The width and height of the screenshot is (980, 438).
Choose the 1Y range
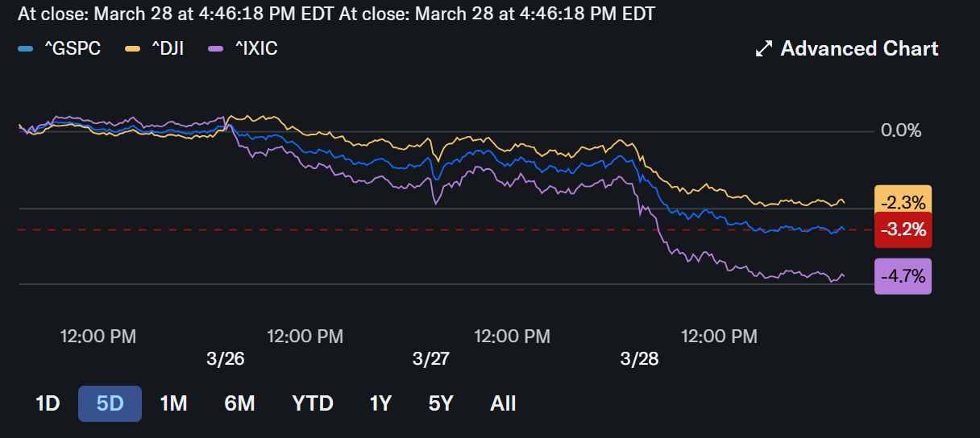[380, 403]
